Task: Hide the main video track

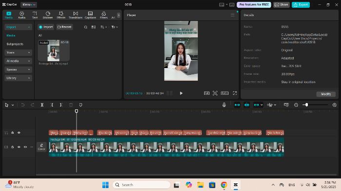Action: point(19,147)
